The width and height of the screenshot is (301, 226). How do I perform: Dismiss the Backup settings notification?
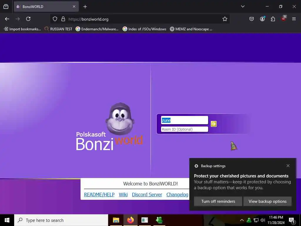point(288,166)
